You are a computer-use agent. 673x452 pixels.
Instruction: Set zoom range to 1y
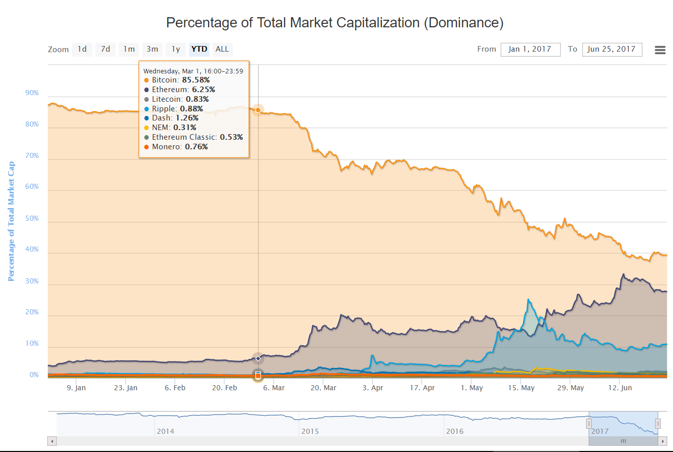pyautogui.click(x=176, y=49)
